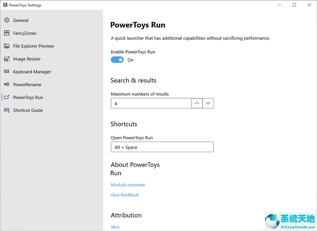
Task: Click the Alt + Space shortcut field
Action: pos(162,147)
